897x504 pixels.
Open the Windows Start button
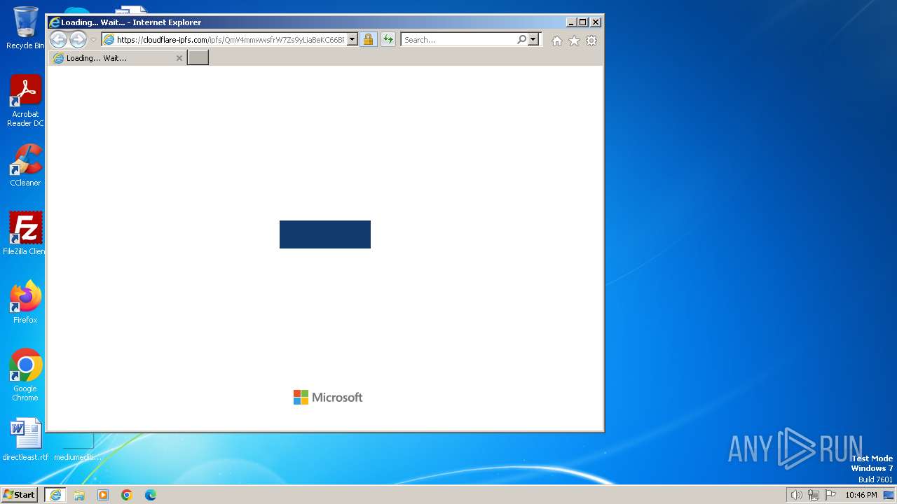click(x=19, y=495)
